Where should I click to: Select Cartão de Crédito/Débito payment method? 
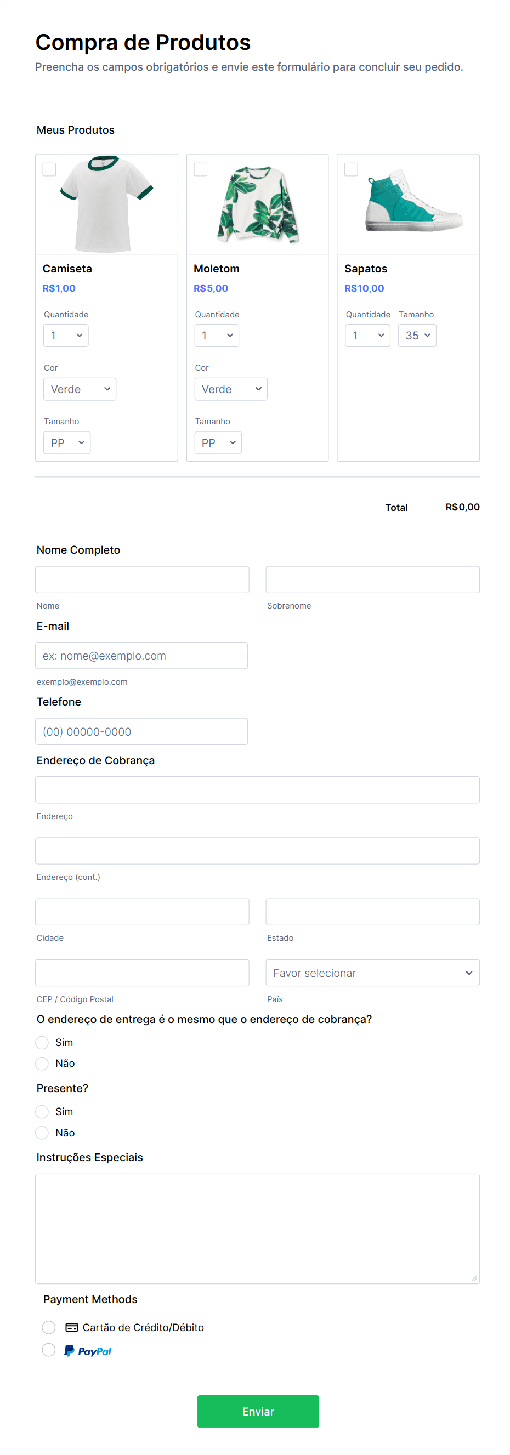49,1327
